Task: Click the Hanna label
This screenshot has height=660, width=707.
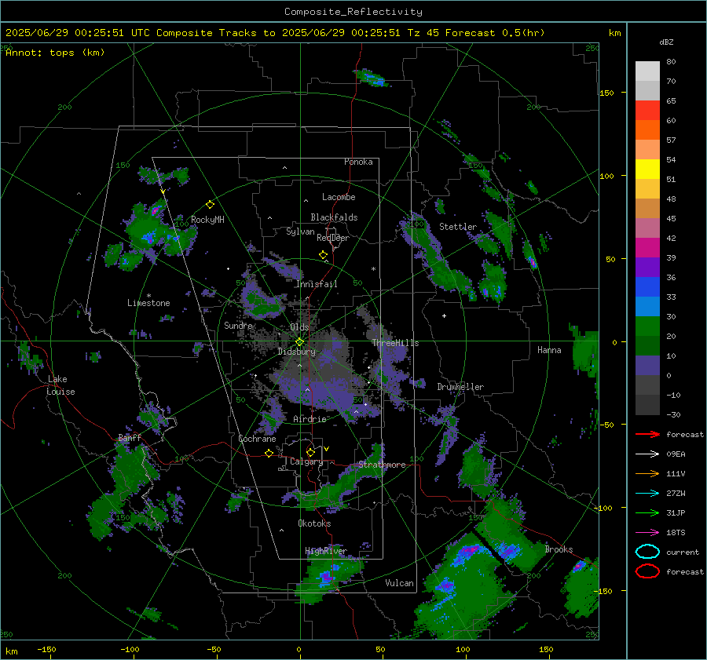Action: [549, 350]
